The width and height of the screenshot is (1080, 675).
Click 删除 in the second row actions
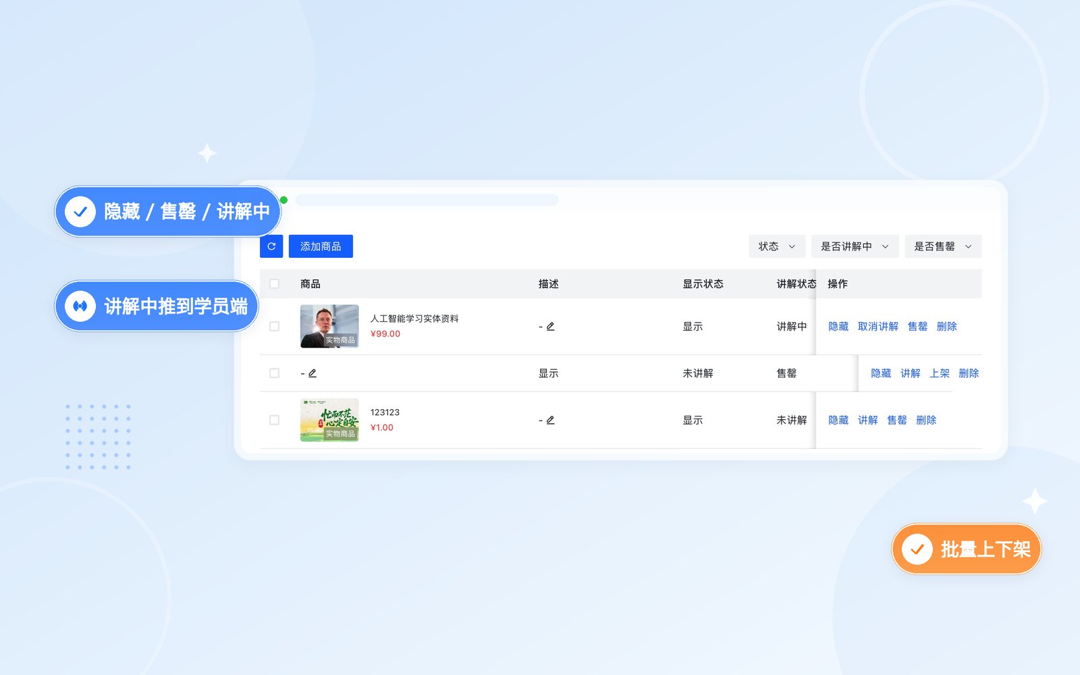(969, 373)
